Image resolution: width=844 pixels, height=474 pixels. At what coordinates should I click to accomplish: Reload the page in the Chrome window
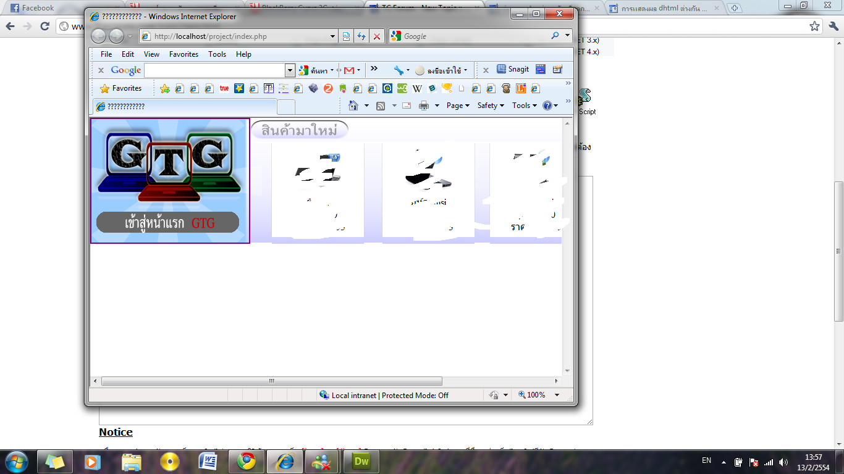point(44,26)
